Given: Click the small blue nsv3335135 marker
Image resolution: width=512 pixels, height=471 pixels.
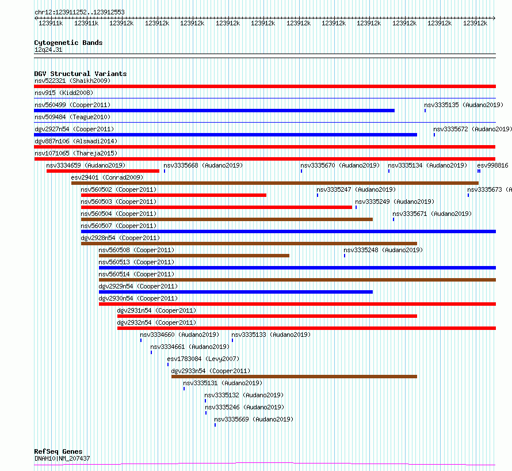Looking at the screenshot, I should click(x=425, y=111).
